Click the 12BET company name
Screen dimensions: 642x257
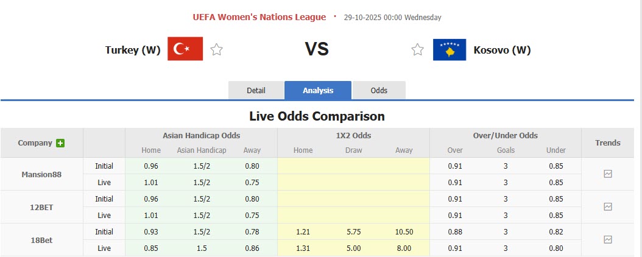point(41,207)
